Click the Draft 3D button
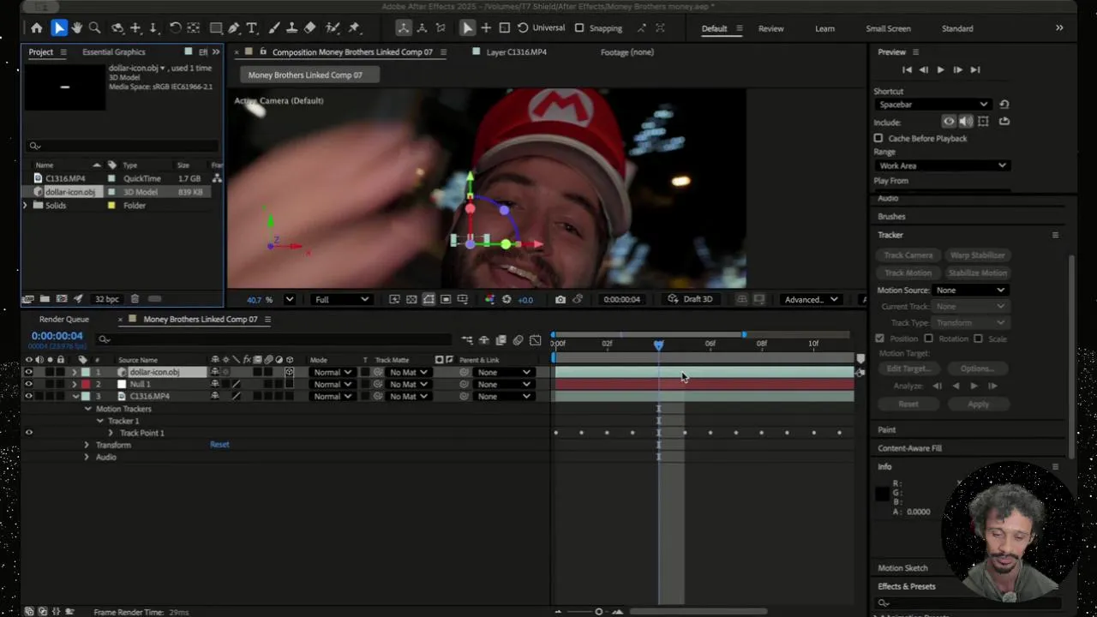The height and width of the screenshot is (617, 1097). tap(691, 299)
